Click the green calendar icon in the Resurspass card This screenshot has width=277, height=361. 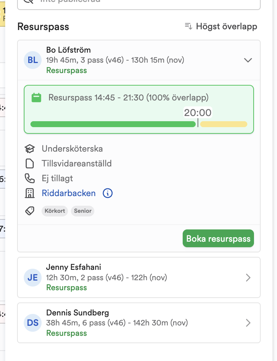36,97
